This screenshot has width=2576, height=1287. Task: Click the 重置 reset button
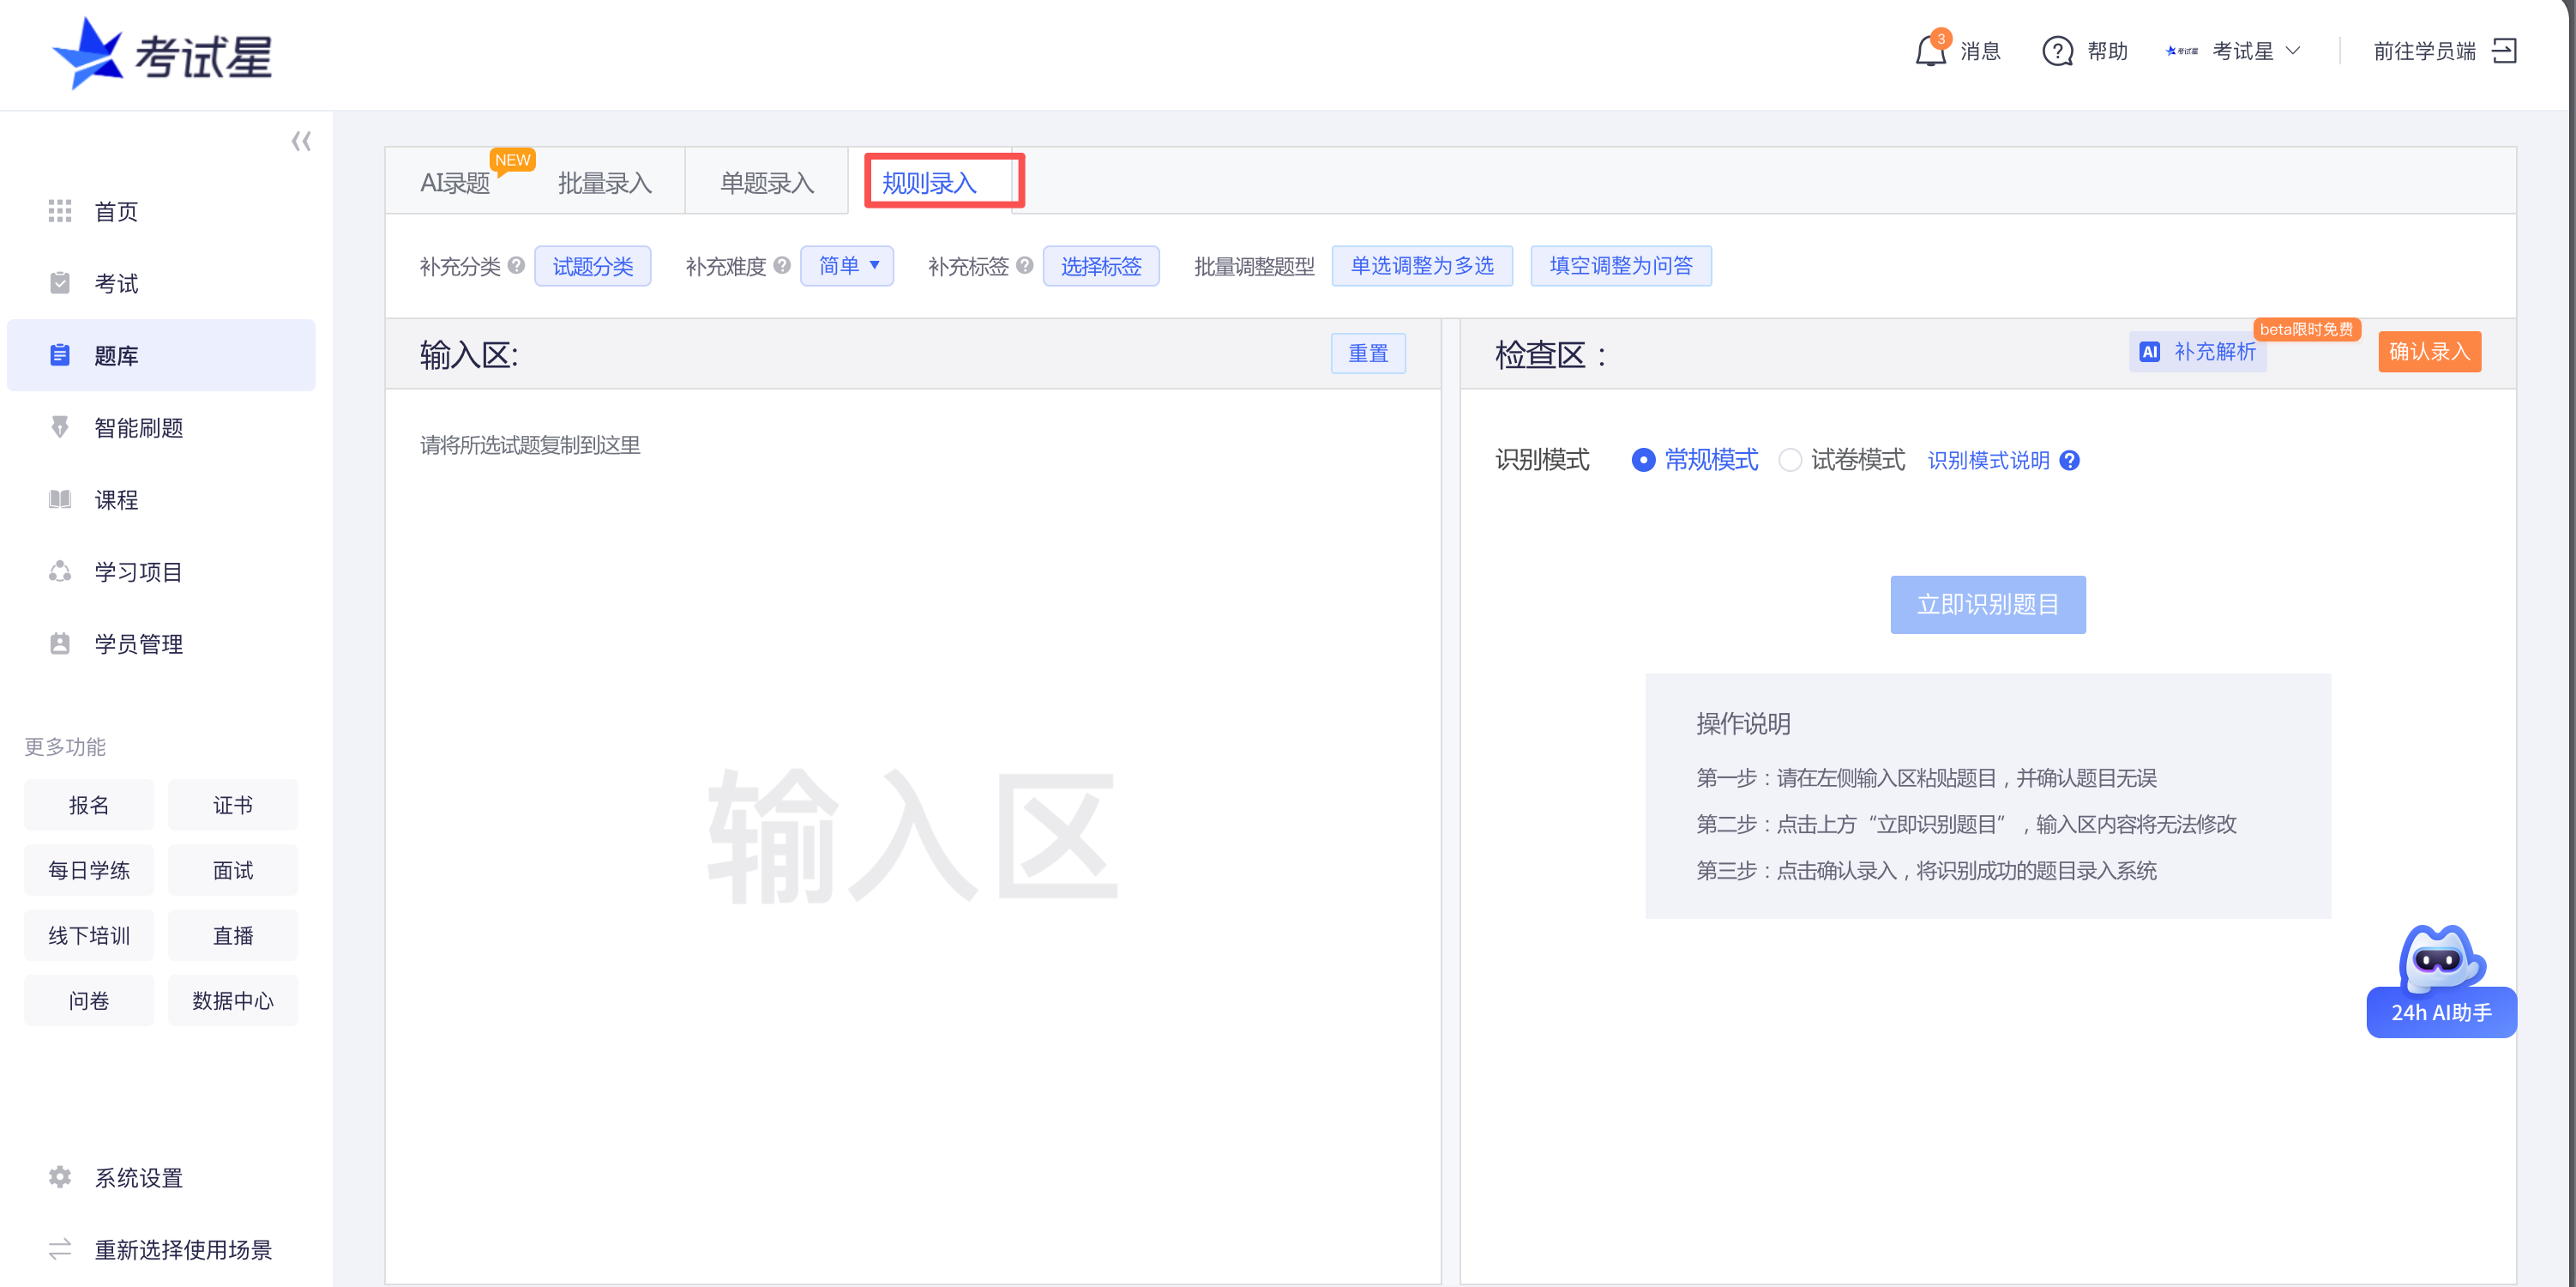coord(1367,353)
